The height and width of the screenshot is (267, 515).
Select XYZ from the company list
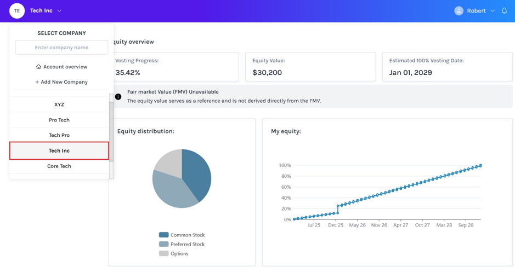pyautogui.click(x=59, y=105)
